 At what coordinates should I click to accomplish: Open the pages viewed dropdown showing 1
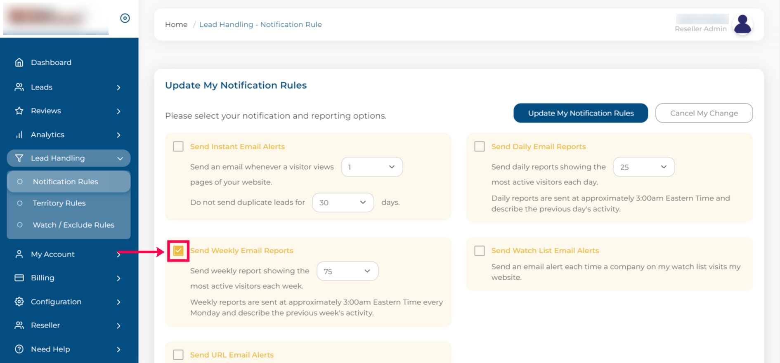[372, 167]
